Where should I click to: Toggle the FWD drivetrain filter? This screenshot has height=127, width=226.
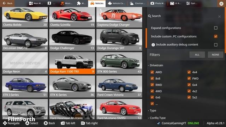pos(189,78)
